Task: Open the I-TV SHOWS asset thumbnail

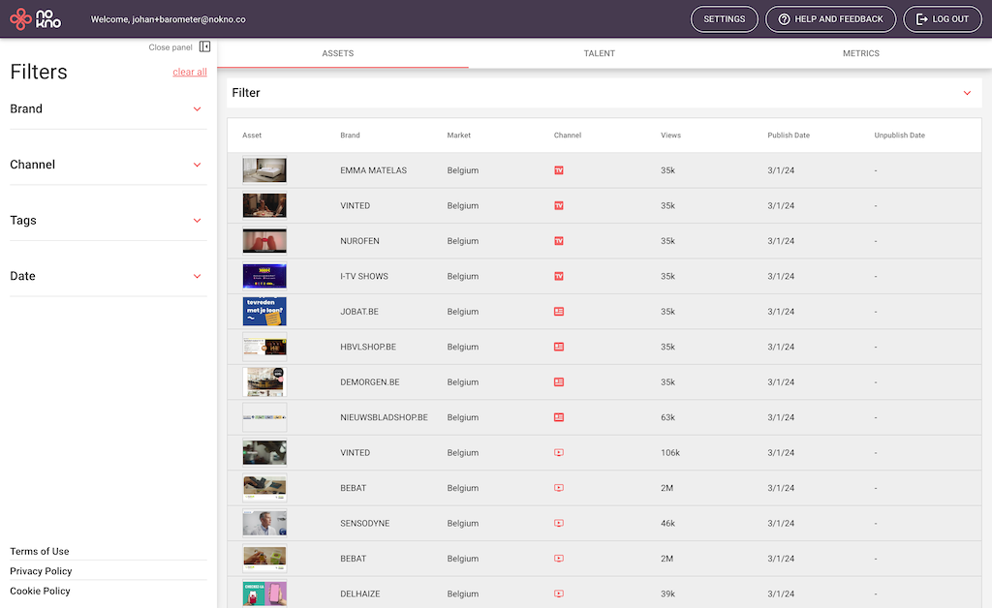Action: point(264,276)
